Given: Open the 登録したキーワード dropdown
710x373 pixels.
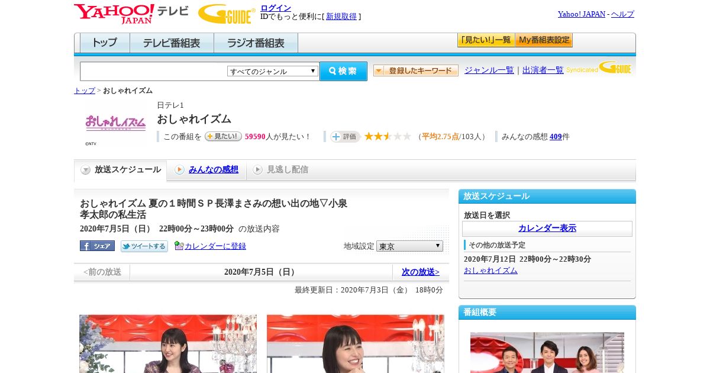Looking at the screenshot, I should pos(416,70).
